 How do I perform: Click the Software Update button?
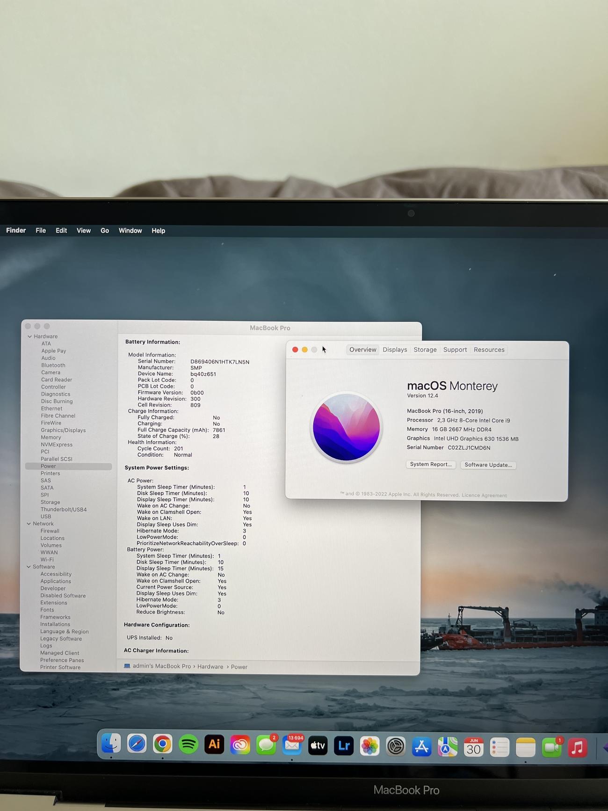click(x=488, y=465)
